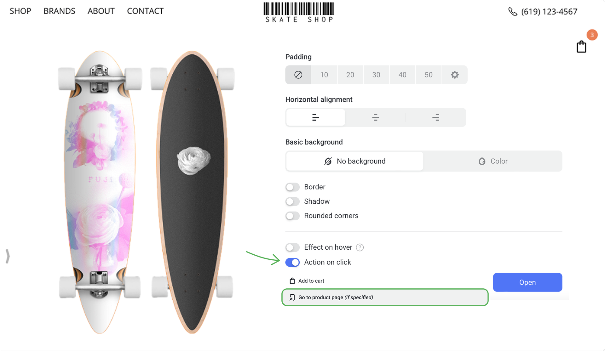Open the shopping bag cart icon
The height and width of the screenshot is (351, 605).
[x=581, y=47]
